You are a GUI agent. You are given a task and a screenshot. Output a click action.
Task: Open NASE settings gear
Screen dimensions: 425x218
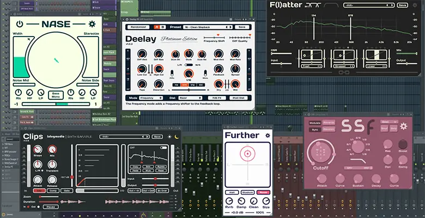pos(92,24)
